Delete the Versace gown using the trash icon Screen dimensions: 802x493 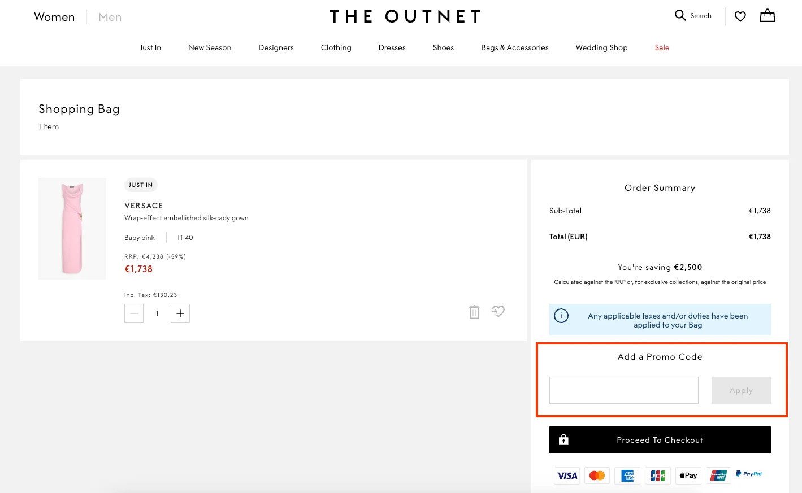(x=474, y=312)
